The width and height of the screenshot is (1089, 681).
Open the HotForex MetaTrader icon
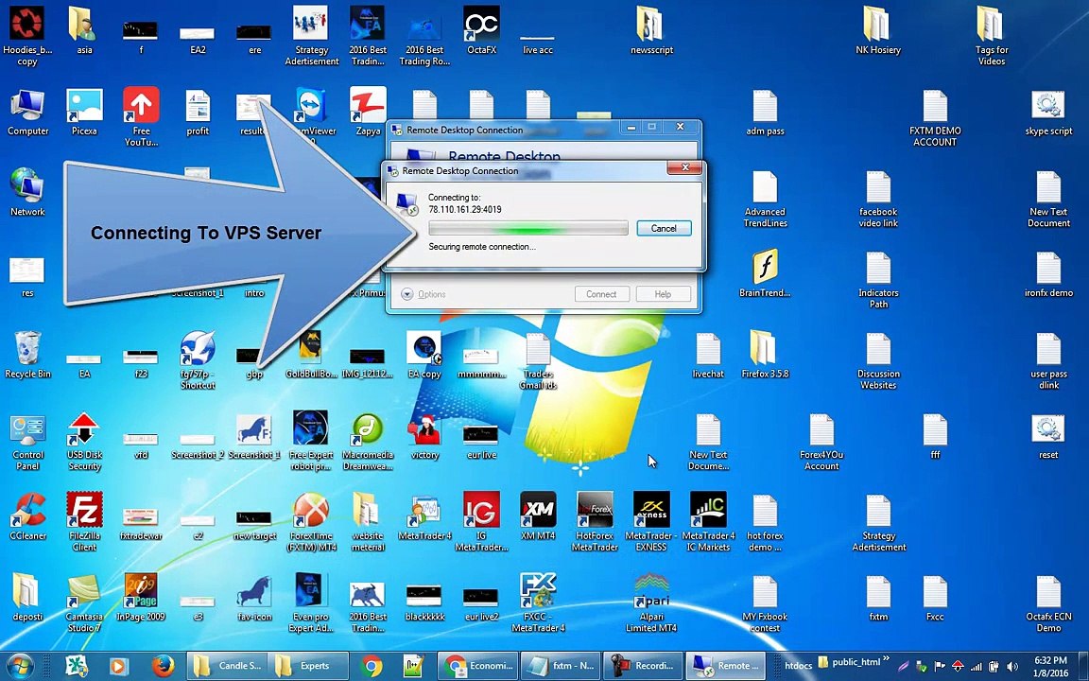pos(595,521)
